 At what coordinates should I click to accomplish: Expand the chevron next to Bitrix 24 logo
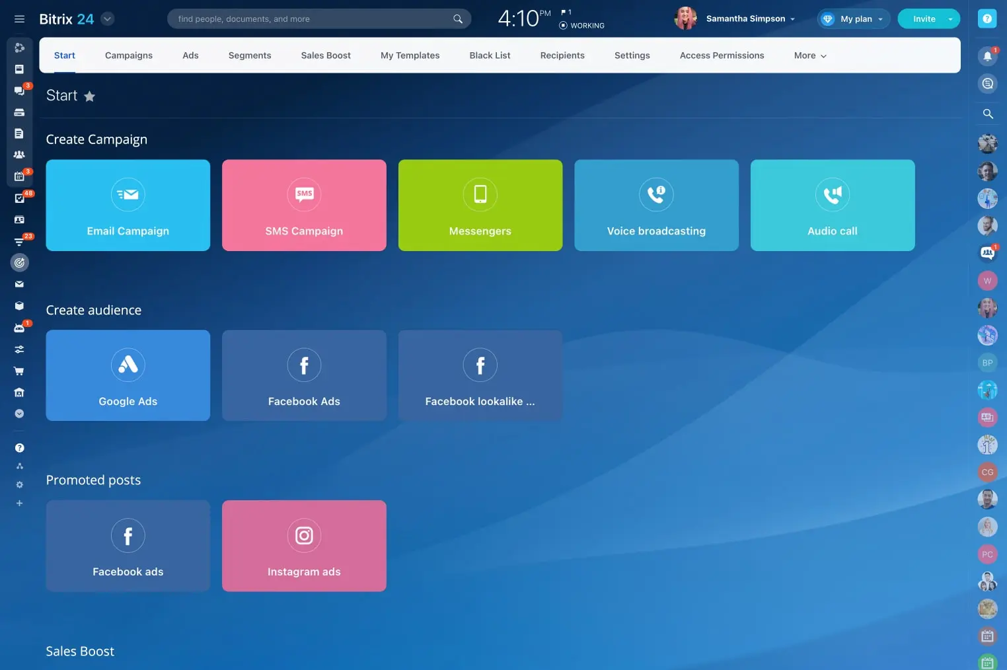click(107, 19)
